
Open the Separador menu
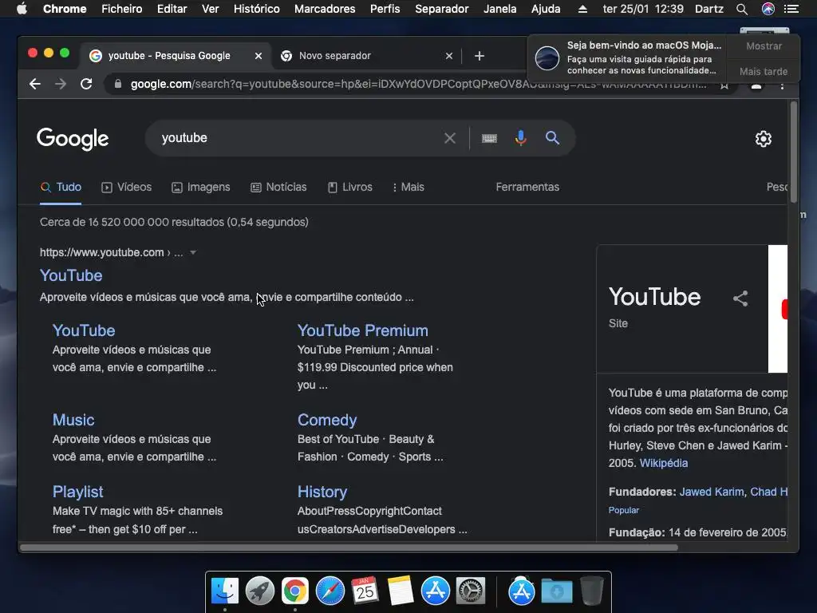[442, 9]
